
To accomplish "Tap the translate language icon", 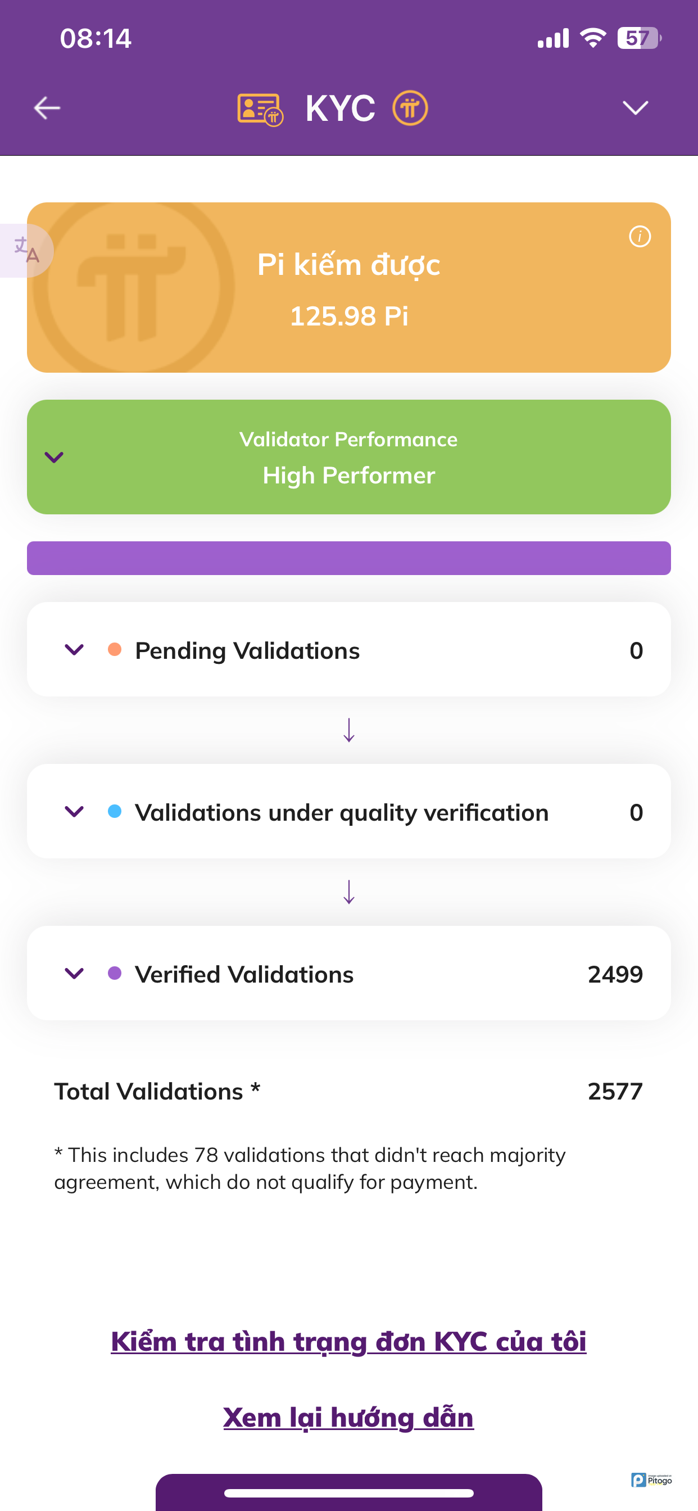I will pyautogui.click(x=26, y=251).
